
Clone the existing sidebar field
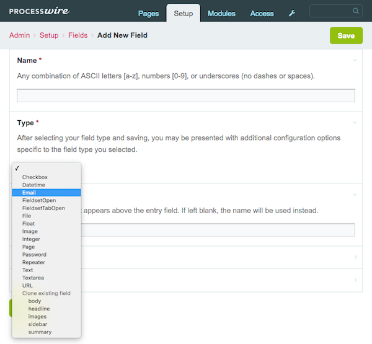[x=46, y=324]
